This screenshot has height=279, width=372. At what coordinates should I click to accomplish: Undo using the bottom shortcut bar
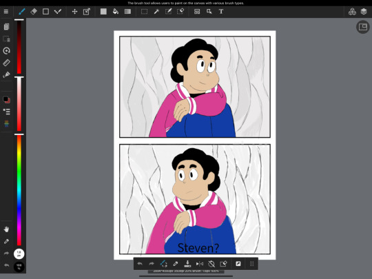click(x=140, y=264)
